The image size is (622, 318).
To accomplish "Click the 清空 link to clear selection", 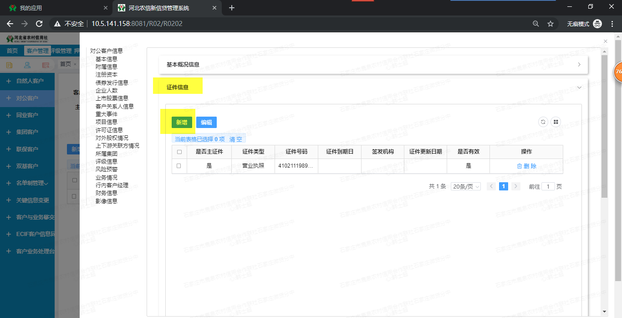I will (236, 139).
